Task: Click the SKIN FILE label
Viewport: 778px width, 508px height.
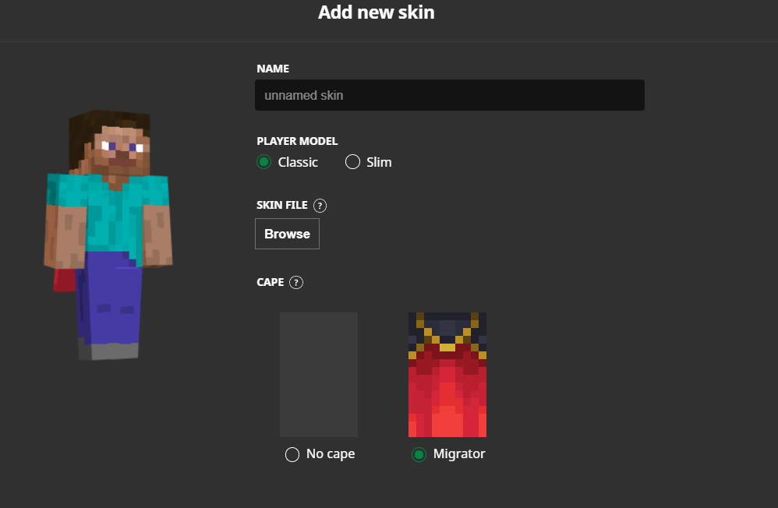Action: click(282, 206)
